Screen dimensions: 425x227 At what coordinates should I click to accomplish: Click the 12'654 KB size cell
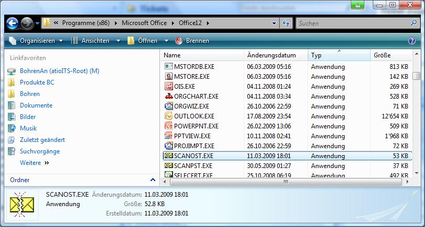click(x=395, y=116)
